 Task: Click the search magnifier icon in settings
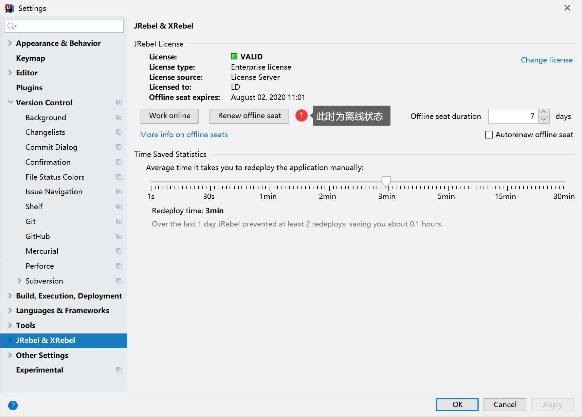coord(12,26)
